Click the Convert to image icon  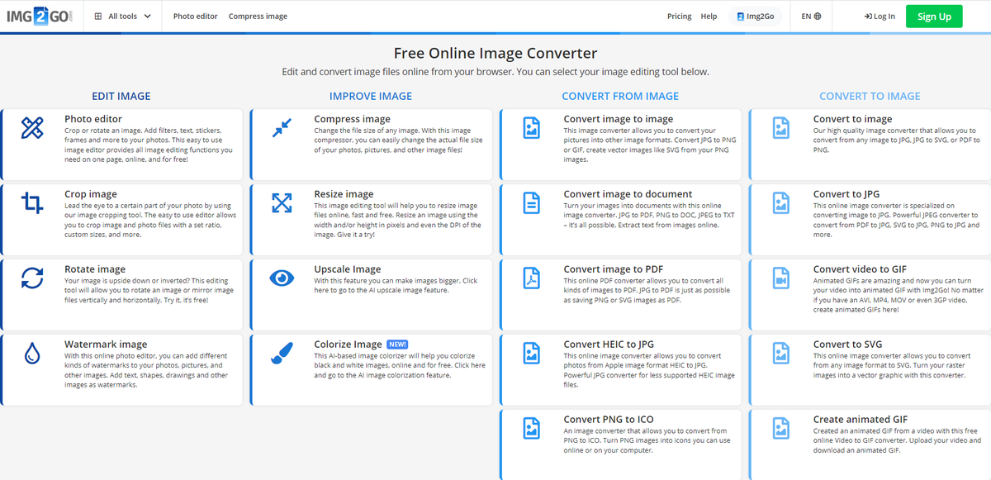tap(780, 128)
